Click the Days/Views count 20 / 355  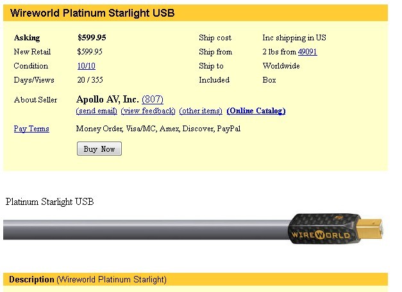click(90, 80)
